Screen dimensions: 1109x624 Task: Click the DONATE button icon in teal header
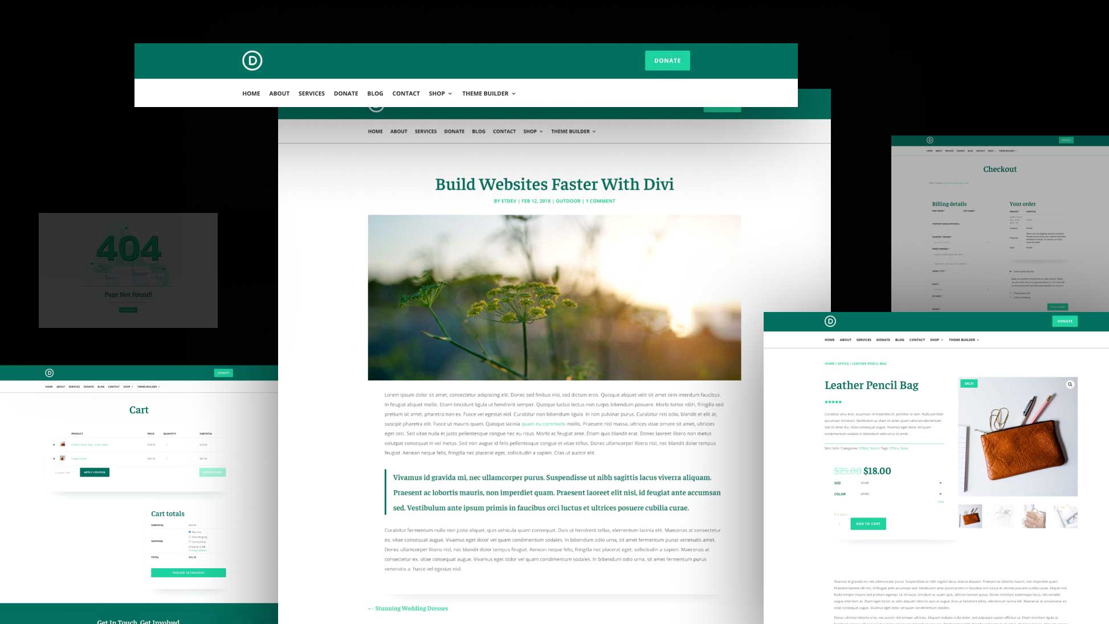(667, 60)
